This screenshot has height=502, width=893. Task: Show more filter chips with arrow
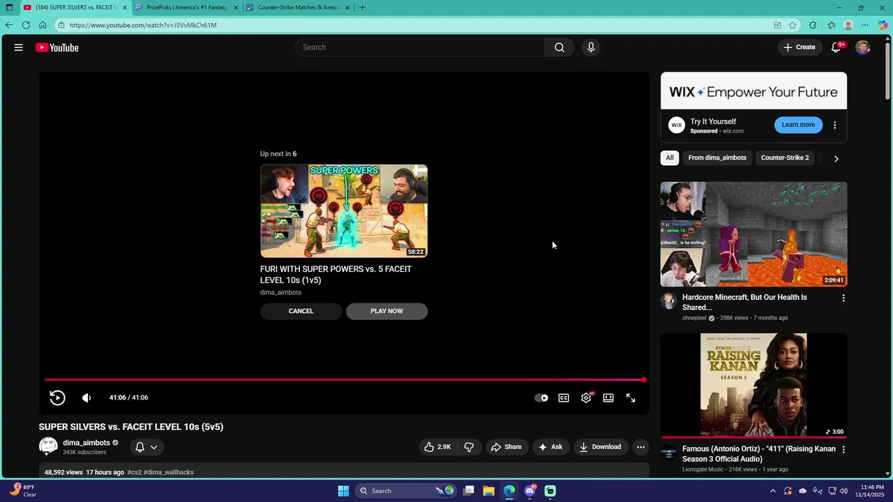point(836,158)
